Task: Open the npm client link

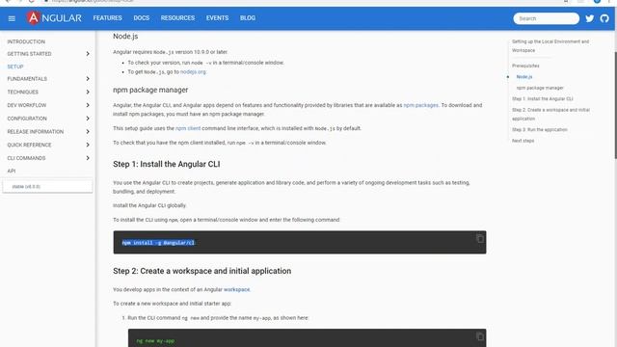Action: 188,128
